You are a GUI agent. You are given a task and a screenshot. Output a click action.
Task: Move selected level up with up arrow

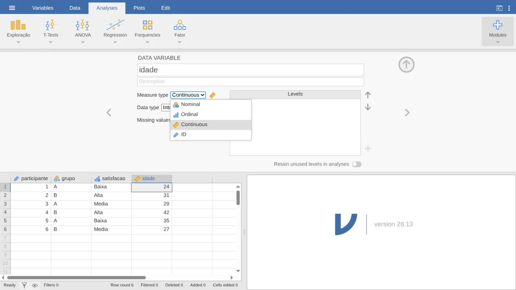click(x=368, y=95)
